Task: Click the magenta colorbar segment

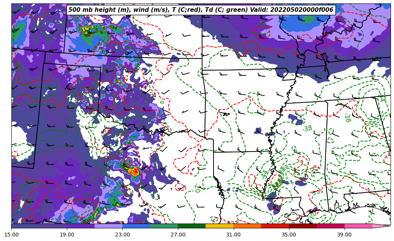Action: [x=331, y=226]
